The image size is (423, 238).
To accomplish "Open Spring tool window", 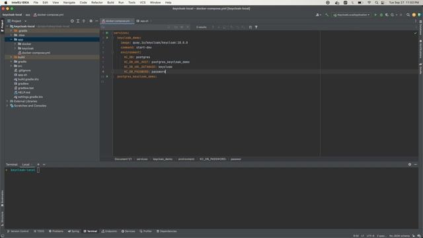I will click(x=73, y=231).
